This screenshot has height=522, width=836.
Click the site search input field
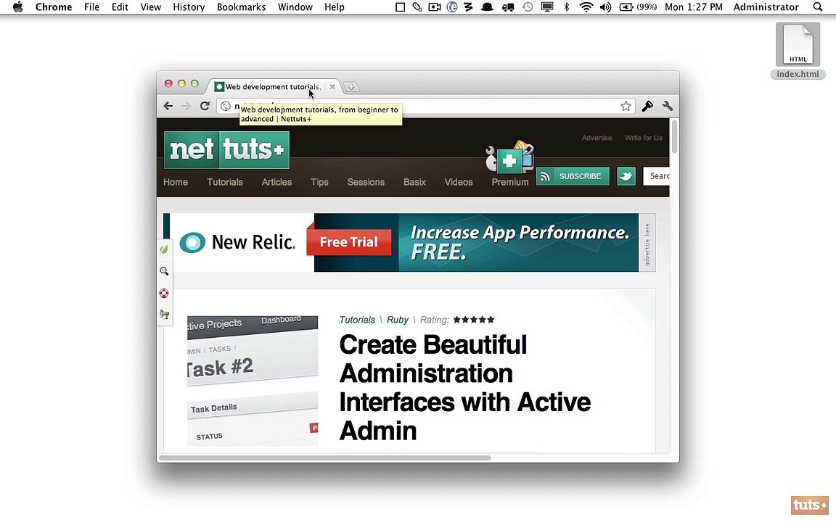click(656, 175)
